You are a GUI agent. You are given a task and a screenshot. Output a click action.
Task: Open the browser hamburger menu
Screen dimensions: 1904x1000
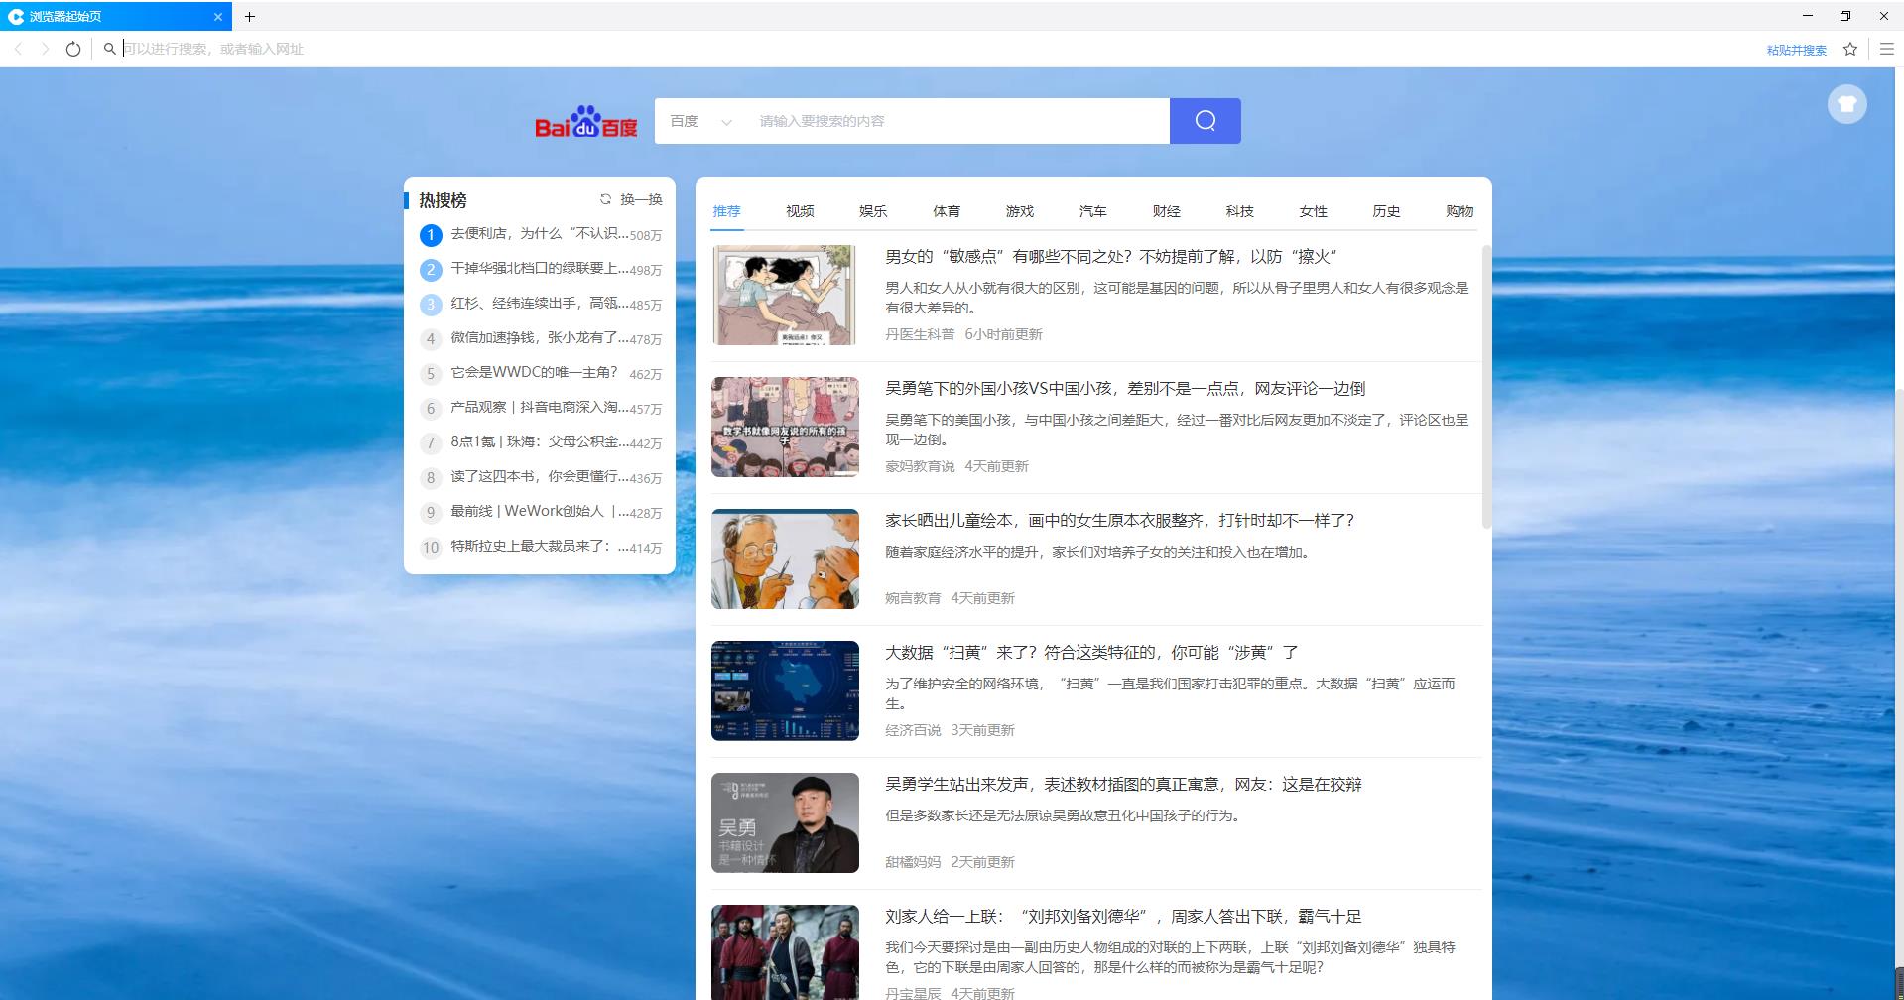[x=1887, y=48]
